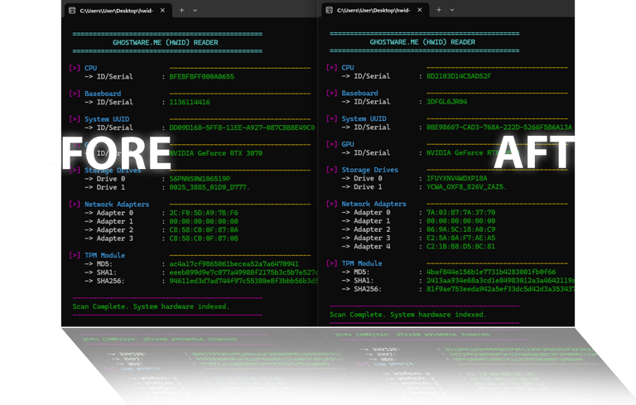Select the left terminal tab hwid-

point(118,11)
